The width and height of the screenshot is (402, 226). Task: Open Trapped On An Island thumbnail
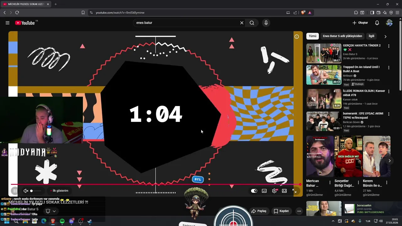[324, 75]
